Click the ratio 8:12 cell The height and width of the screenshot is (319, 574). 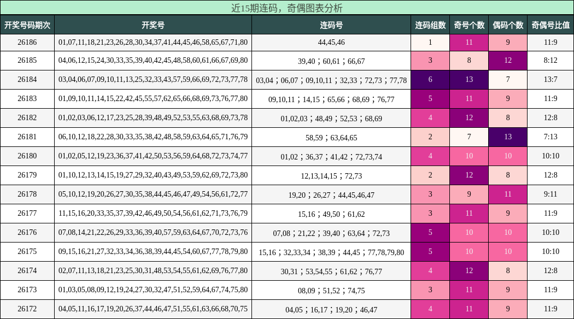(550, 61)
